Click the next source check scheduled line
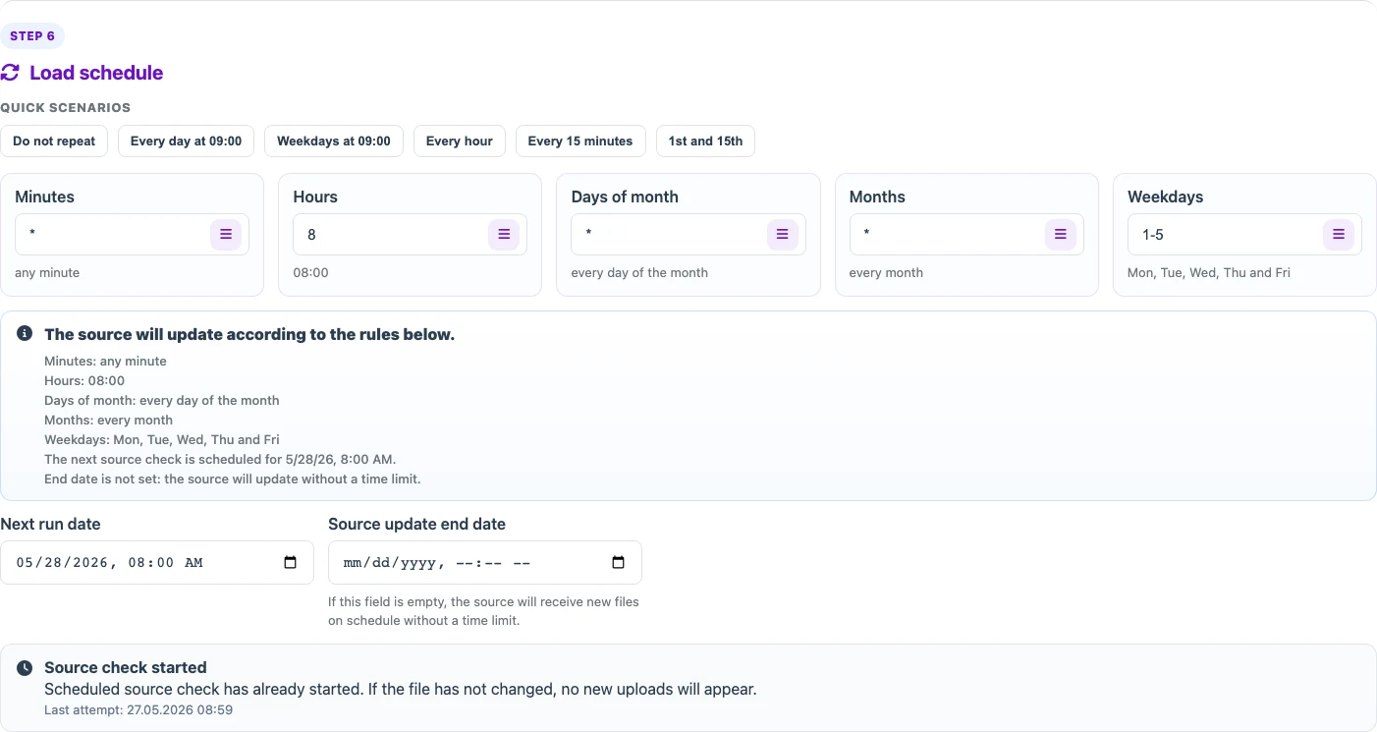Viewport: 1377px width, 732px height. [220, 460]
